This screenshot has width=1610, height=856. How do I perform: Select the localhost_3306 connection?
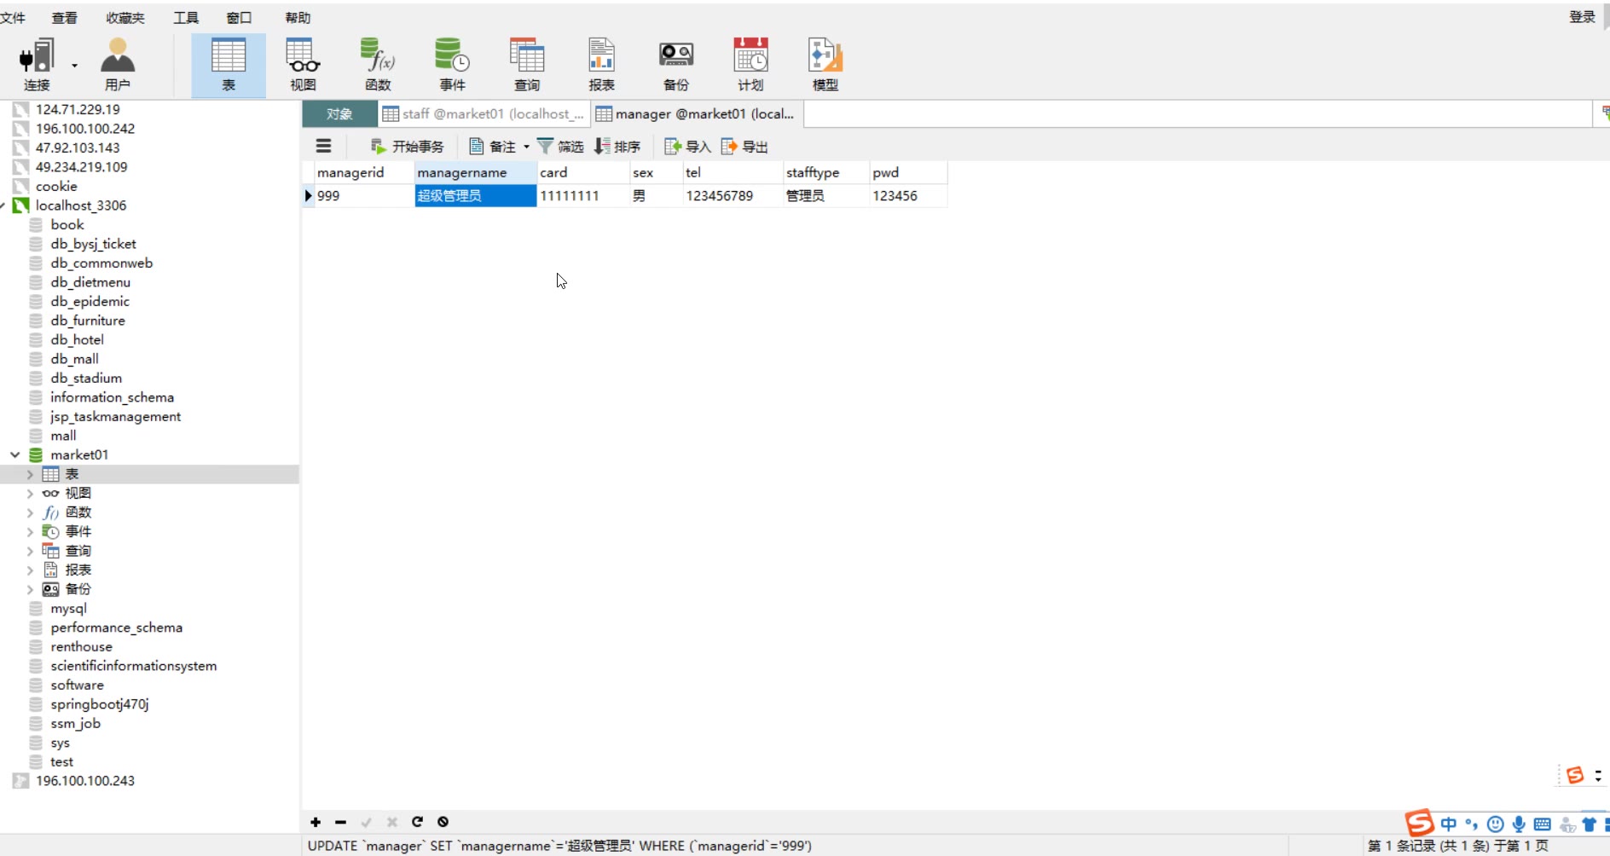click(81, 205)
